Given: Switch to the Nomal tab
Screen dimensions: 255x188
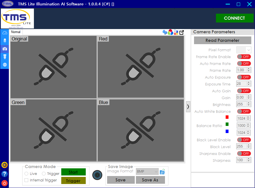Looking at the screenshot, I should click(x=15, y=32).
